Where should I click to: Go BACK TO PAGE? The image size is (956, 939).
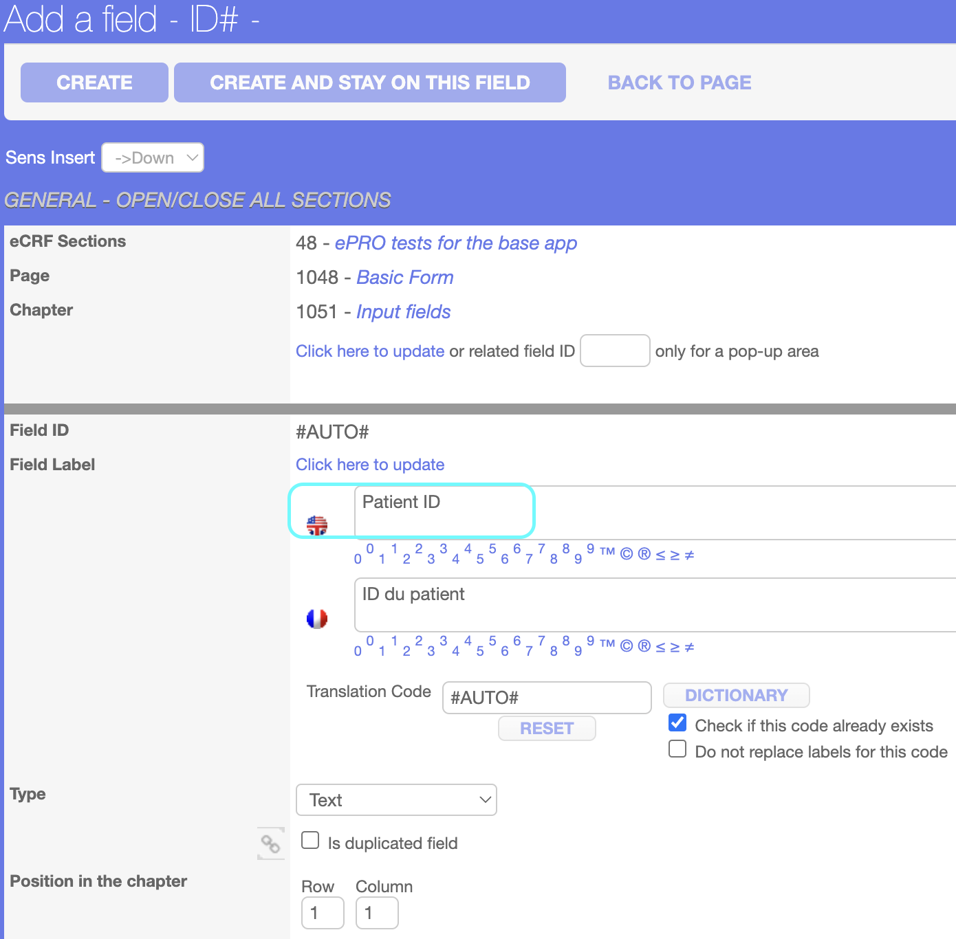[x=679, y=82]
